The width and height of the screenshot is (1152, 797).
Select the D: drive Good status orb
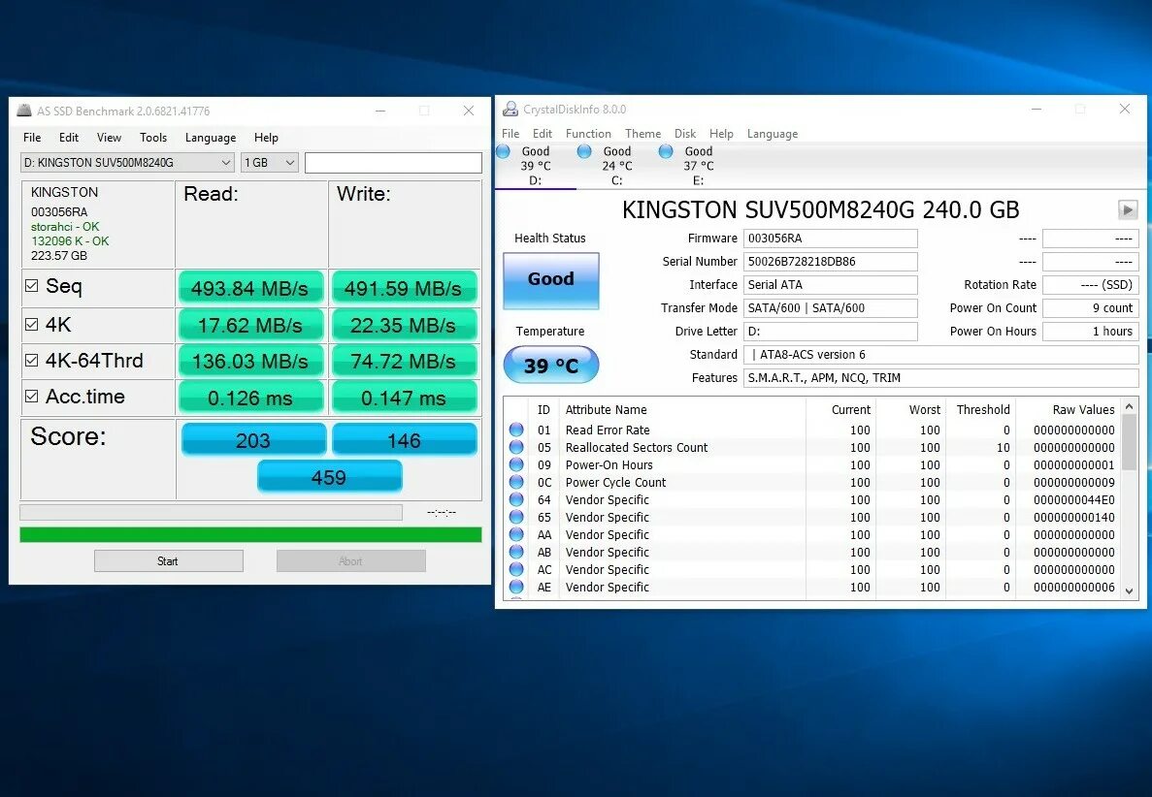tap(504, 151)
